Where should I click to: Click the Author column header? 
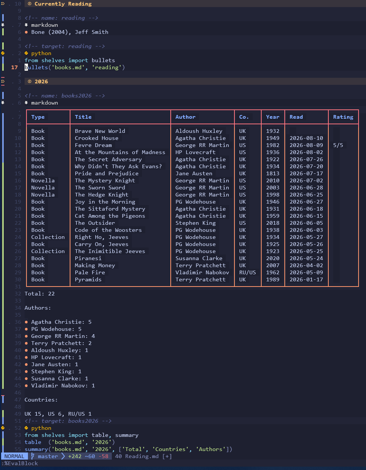tap(186, 117)
